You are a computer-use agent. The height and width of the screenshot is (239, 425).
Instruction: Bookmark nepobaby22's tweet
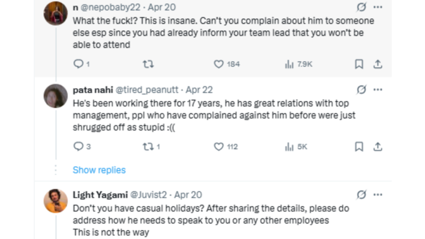pos(359,64)
